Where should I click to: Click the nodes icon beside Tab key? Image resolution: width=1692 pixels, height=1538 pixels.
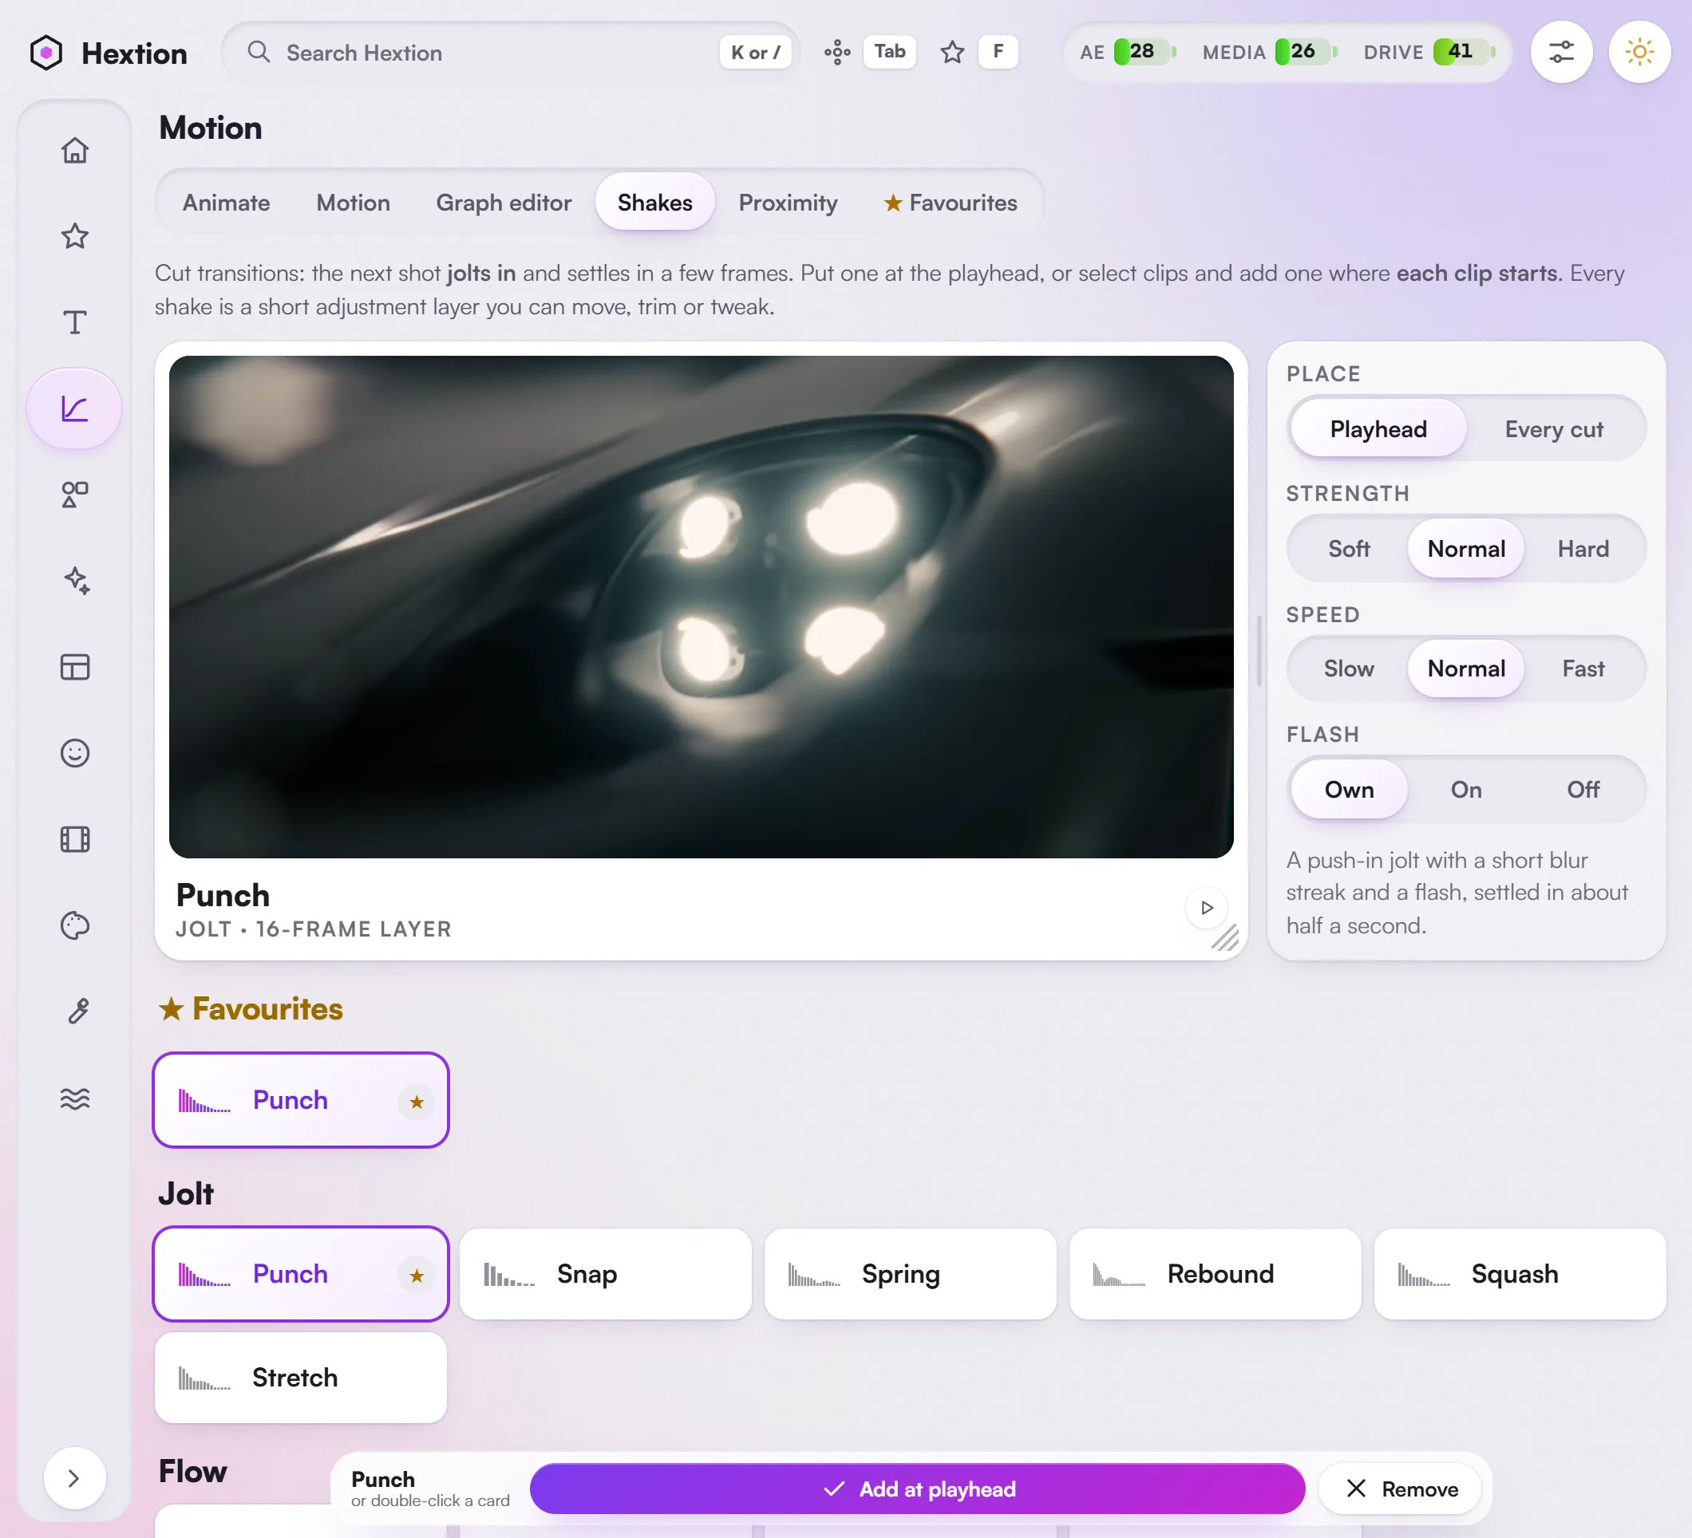836,52
